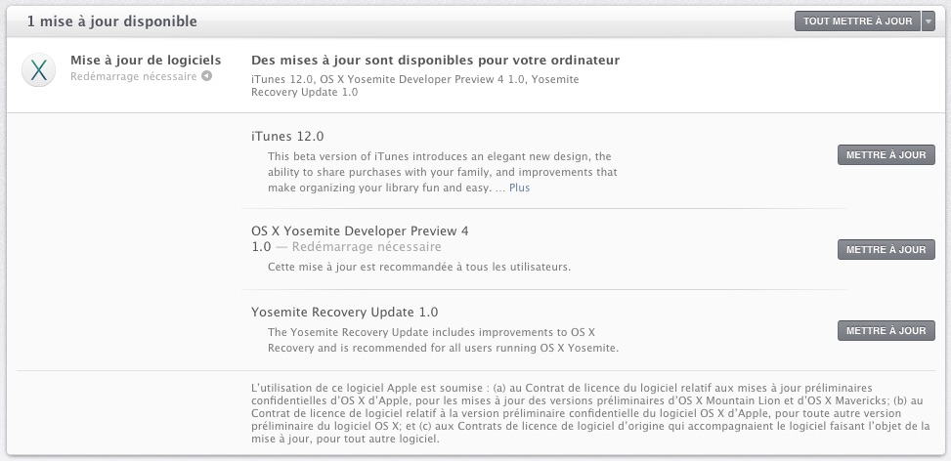
Task: Click Mettre à jour for Developer Preview 4
Action: pyautogui.click(x=886, y=249)
